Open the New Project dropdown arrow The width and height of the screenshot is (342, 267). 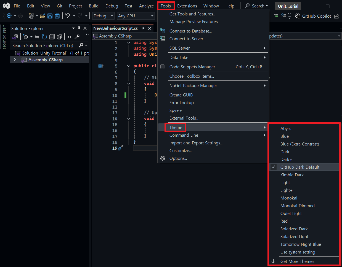tap(37, 16)
